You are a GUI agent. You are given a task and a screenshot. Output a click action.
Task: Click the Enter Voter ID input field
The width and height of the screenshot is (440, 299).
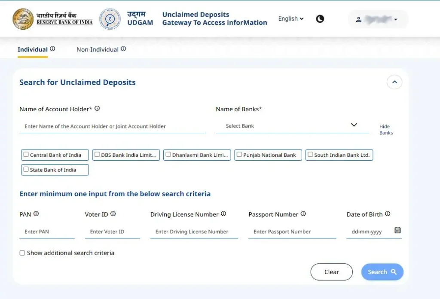(x=112, y=232)
